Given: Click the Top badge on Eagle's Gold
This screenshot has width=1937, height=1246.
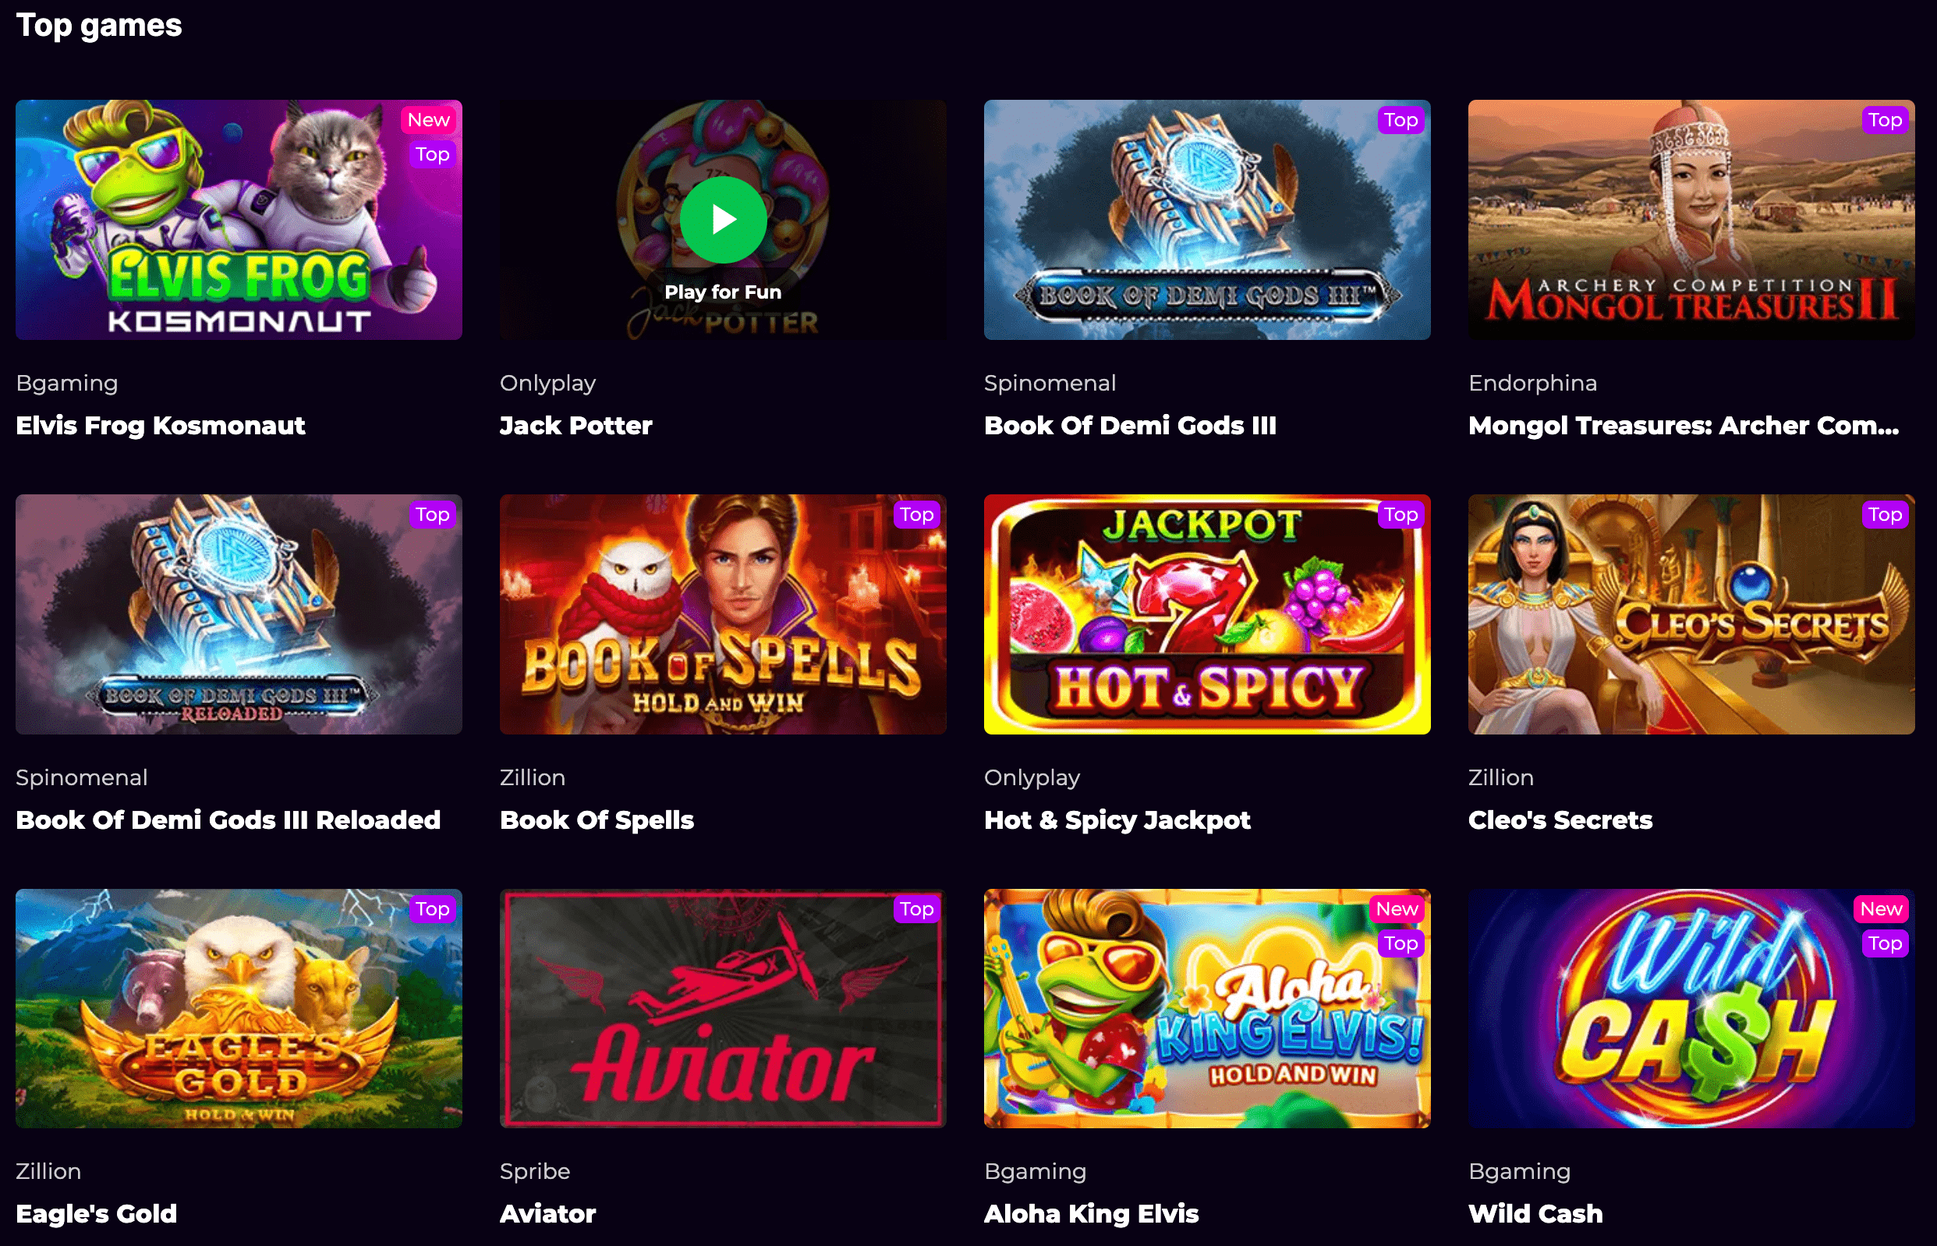Looking at the screenshot, I should click(x=433, y=908).
